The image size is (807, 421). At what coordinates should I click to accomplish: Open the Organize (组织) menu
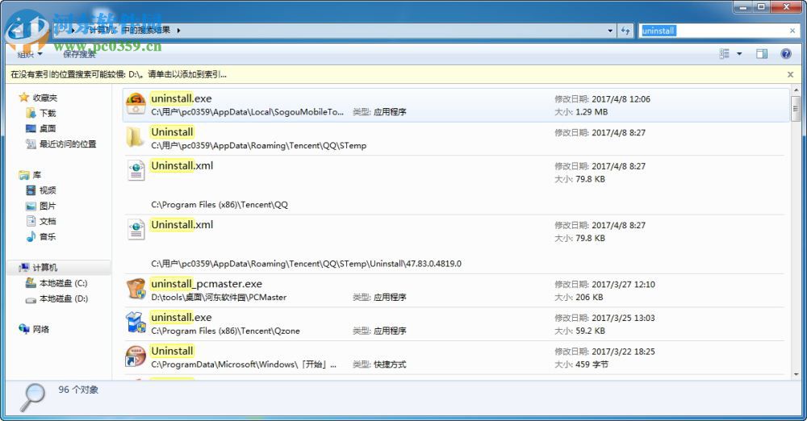[x=29, y=54]
